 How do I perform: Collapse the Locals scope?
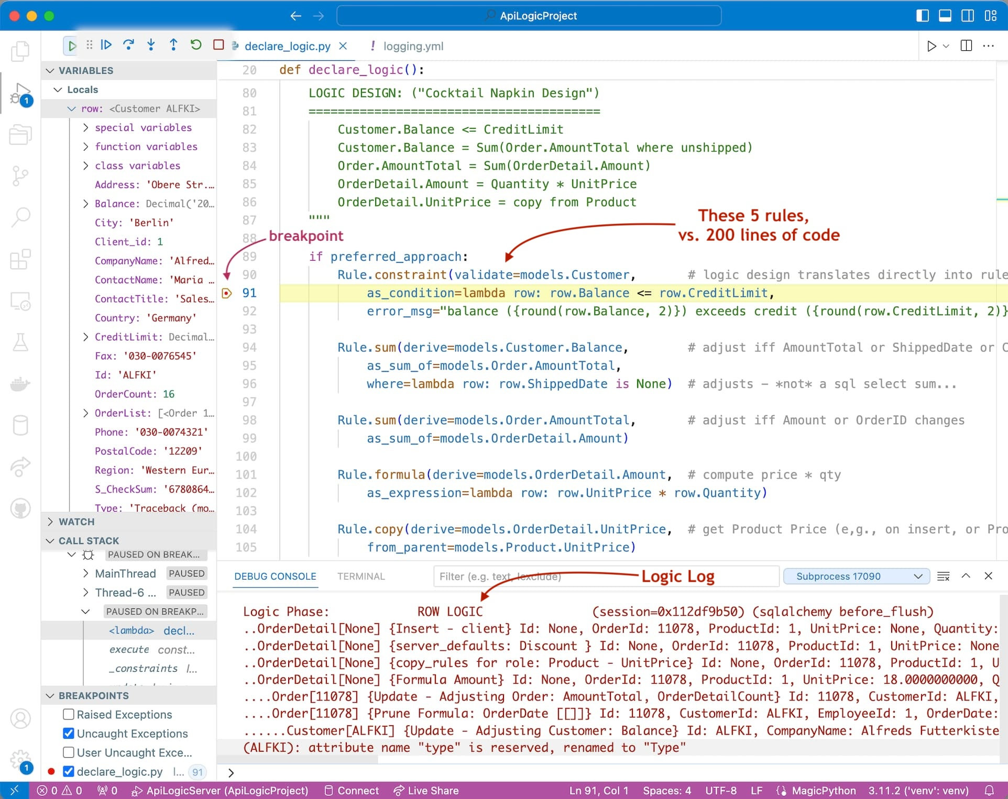(x=58, y=90)
